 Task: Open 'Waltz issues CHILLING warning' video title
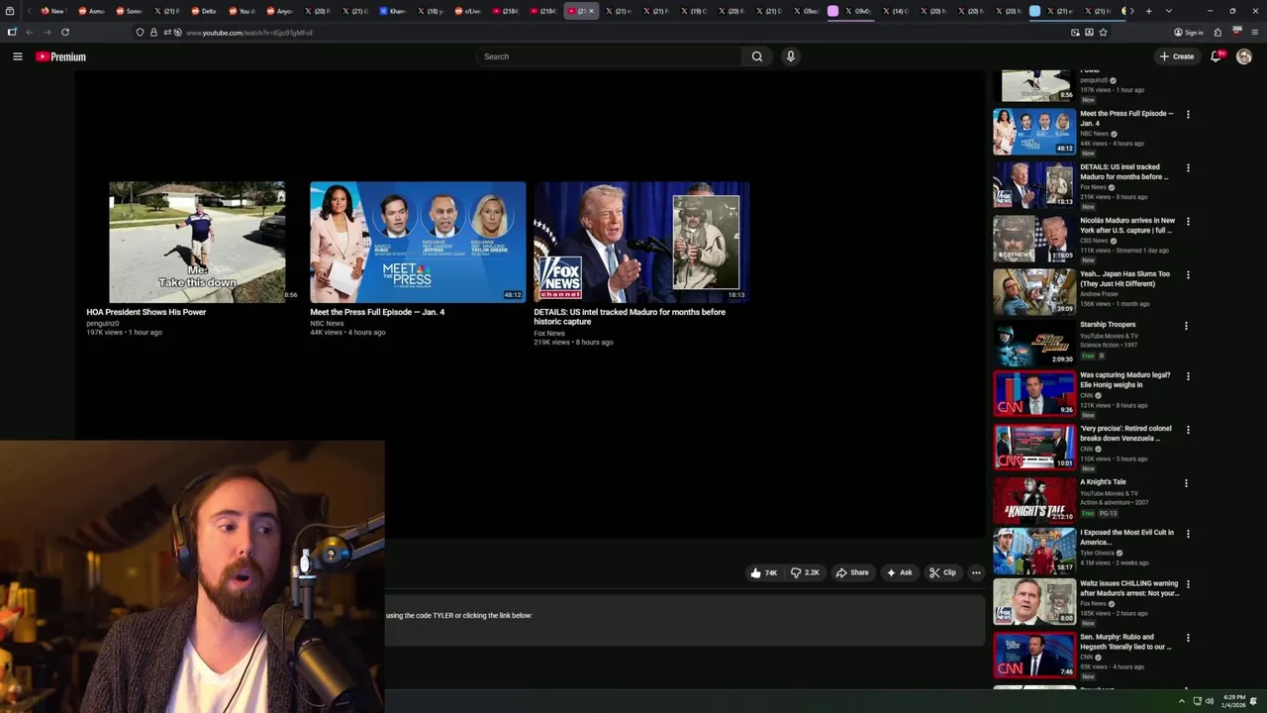click(1129, 588)
